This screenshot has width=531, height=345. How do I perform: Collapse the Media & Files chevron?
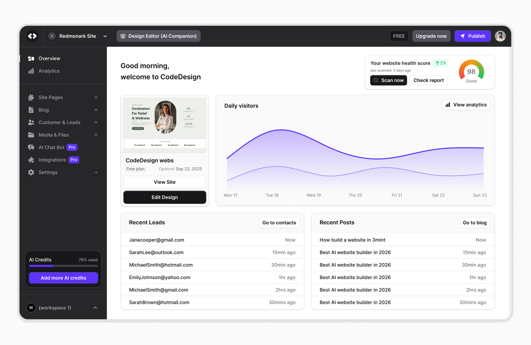pos(96,135)
